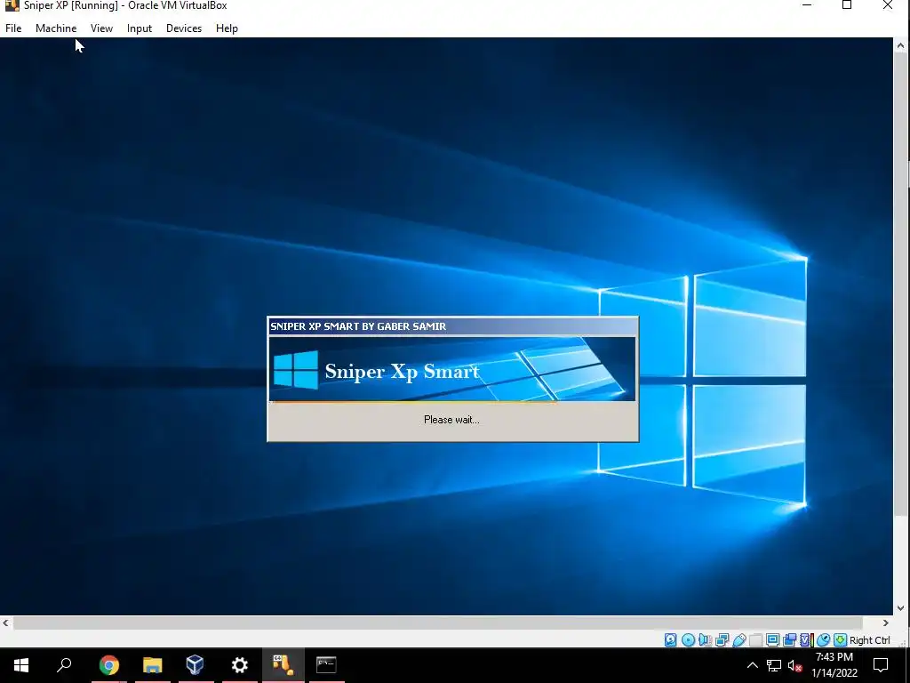
Task: Click the horizontal scrollbar thumb
Action: click(437, 623)
